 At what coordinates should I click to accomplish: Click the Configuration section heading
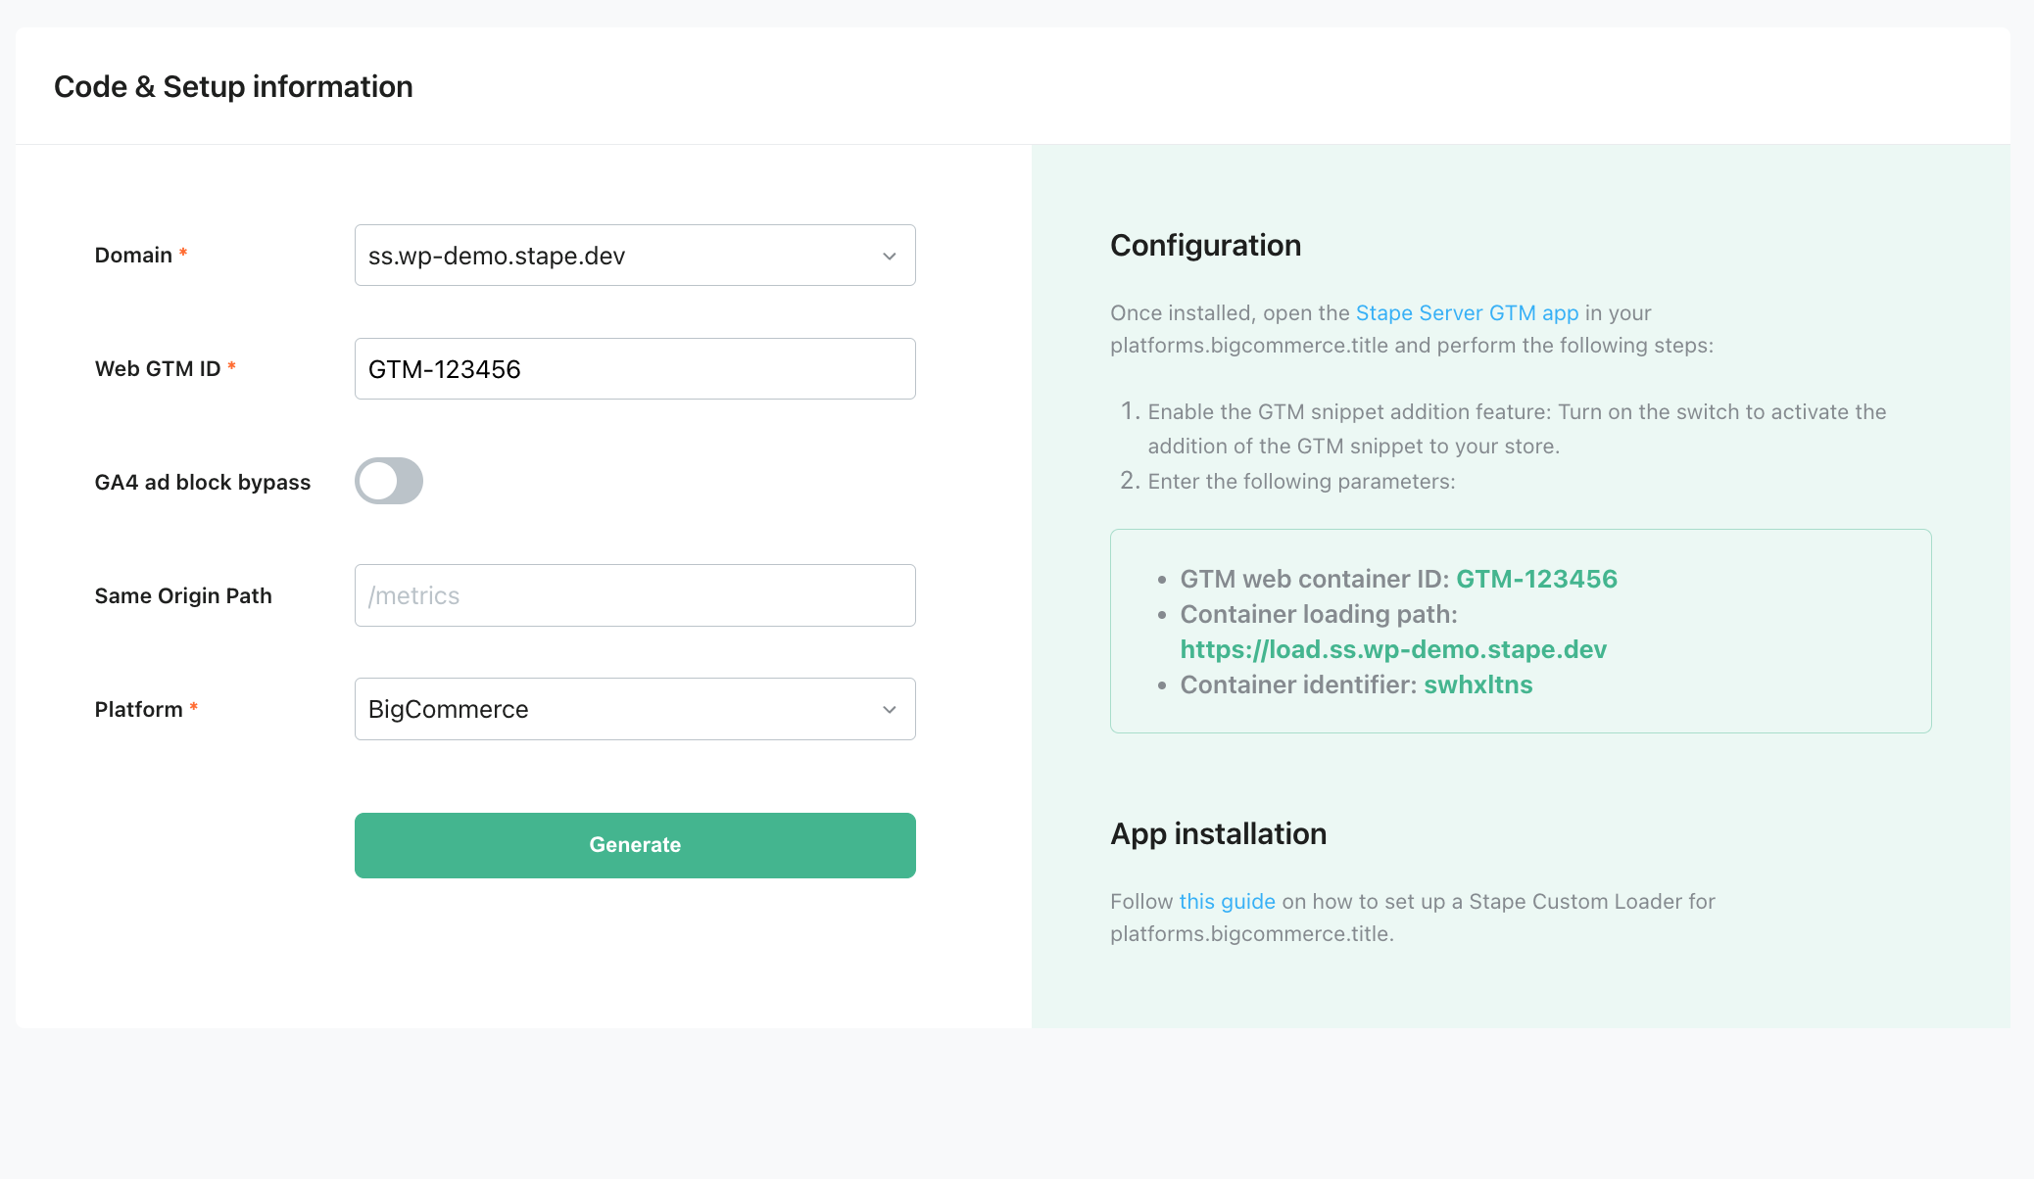pyautogui.click(x=1205, y=245)
